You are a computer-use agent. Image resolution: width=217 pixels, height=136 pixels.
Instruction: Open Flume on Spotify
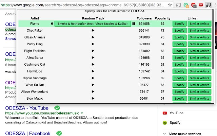179,24
